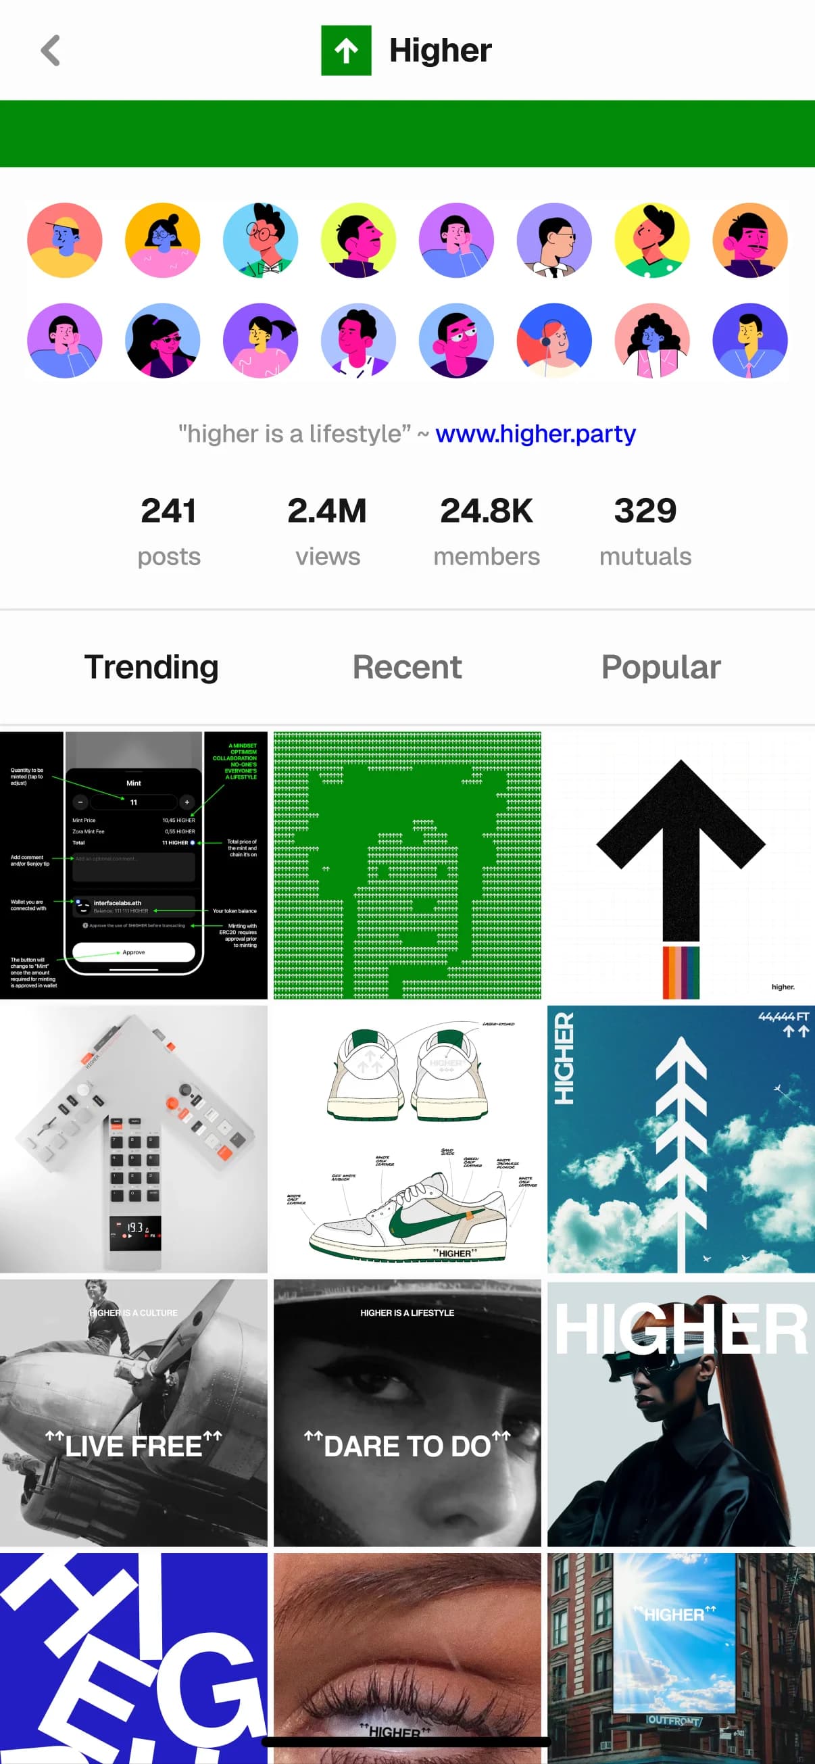Open the avatar wearing red headset
The height and width of the screenshot is (1764, 815).
554,341
